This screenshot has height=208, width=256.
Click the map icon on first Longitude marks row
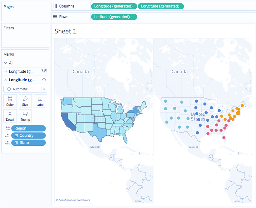point(44,72)
